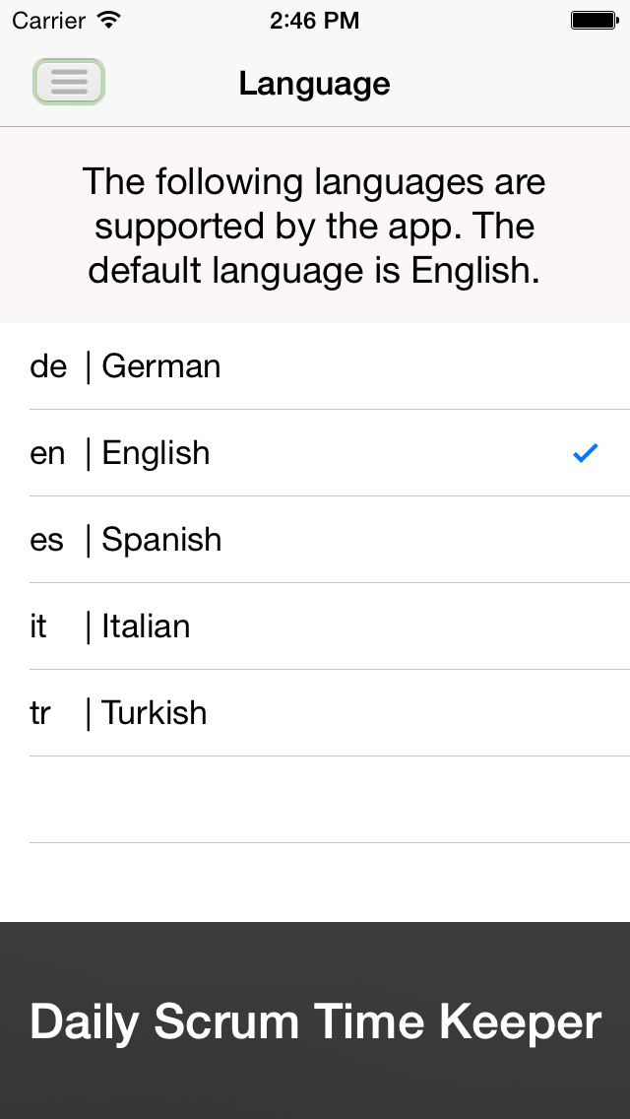Click the supported languages description text
This screenshot has width=630, height=1119.
[314, 226]
